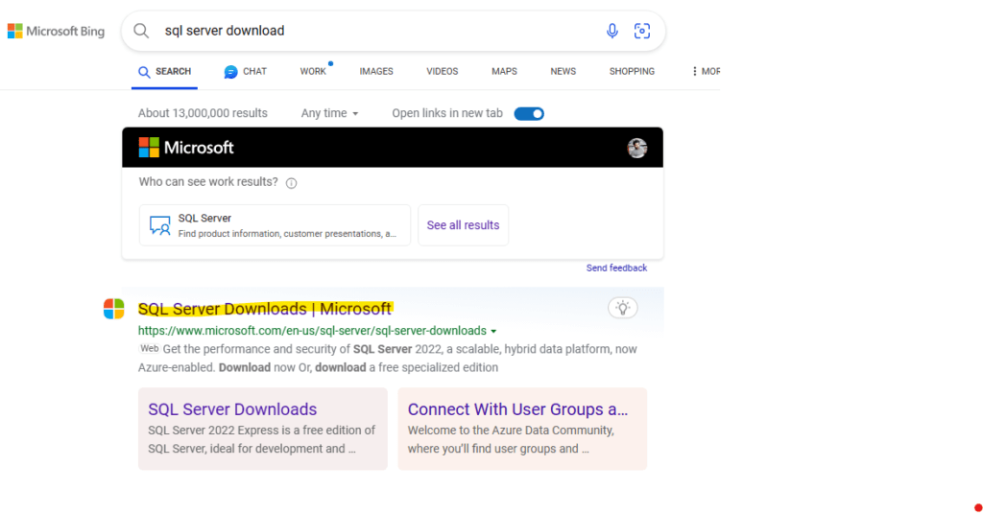Click the magnifier icon in search box
This screenshot has width=983, height=513.
coord(141,31)
